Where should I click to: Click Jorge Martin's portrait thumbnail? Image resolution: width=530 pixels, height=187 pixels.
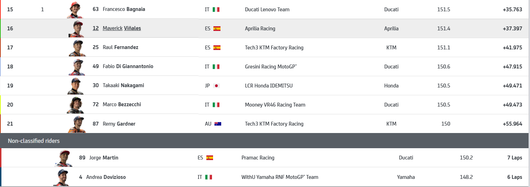[63, 158]
